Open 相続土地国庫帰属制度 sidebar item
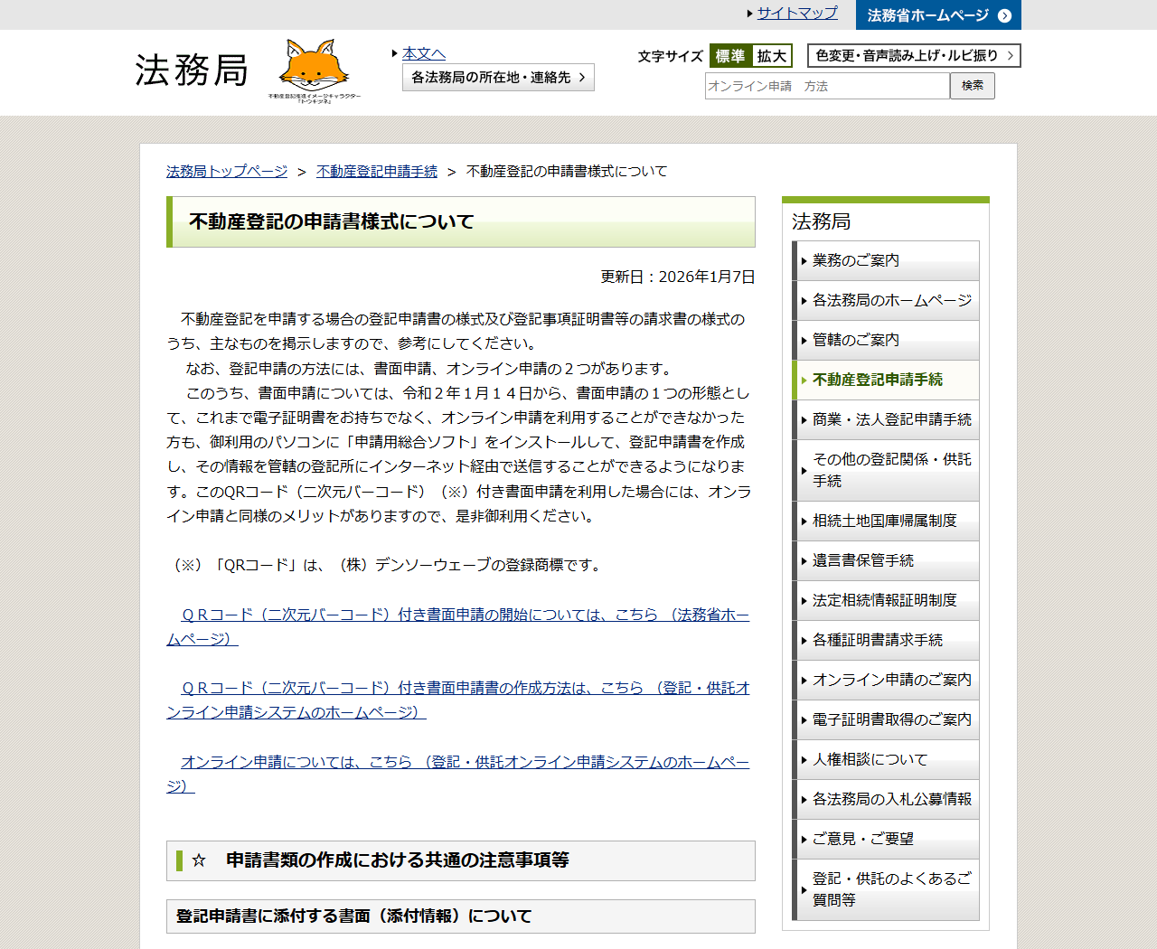This screenshot has height=949, width=1157. click(x=886, y=521)
